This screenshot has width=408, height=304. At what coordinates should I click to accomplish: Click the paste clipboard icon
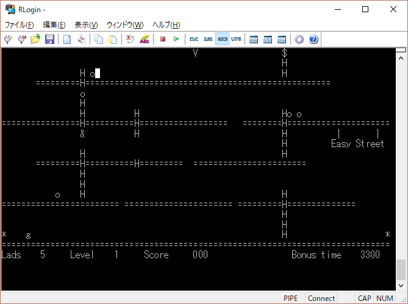click(x=112, y=39)
